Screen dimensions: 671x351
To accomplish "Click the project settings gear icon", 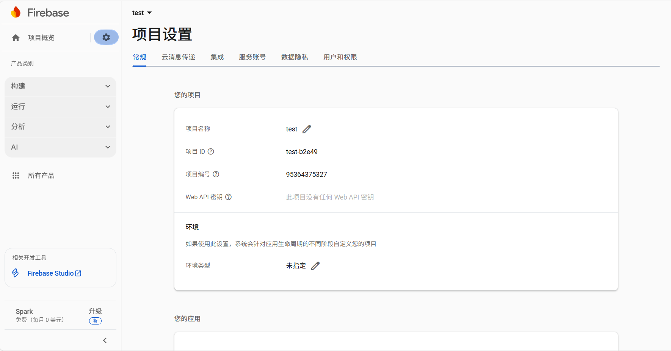I will [x=106, y=37].
